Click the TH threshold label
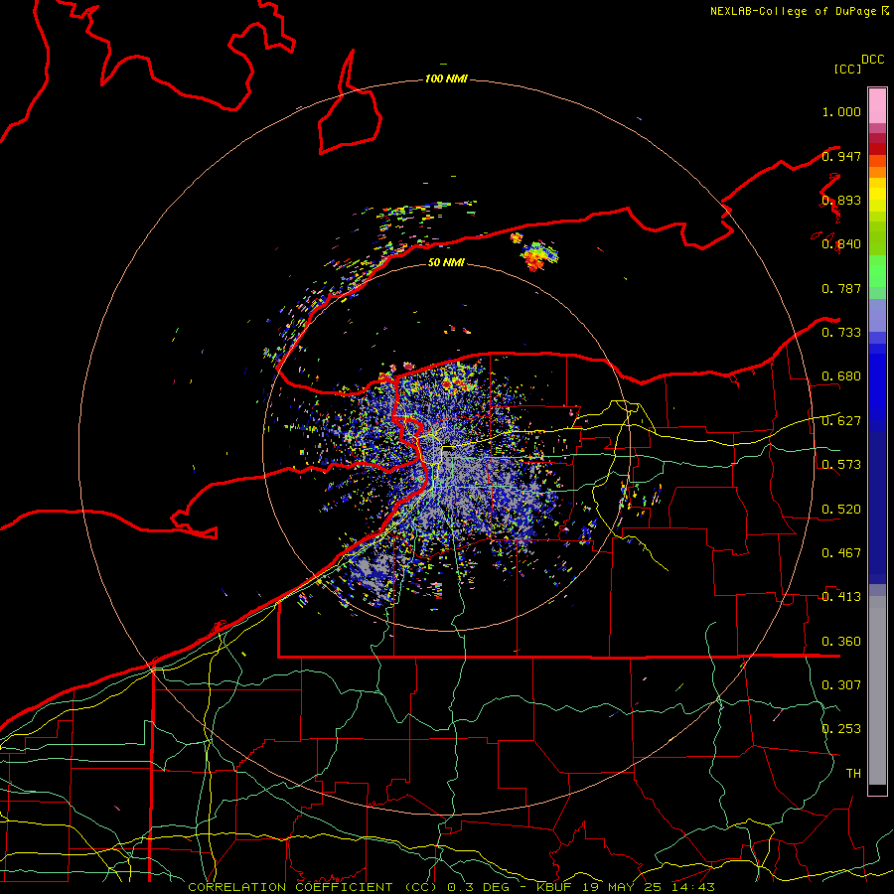 (x=853, y=774)
